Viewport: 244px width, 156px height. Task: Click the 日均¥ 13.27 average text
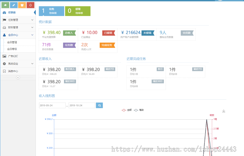(49, 86)
